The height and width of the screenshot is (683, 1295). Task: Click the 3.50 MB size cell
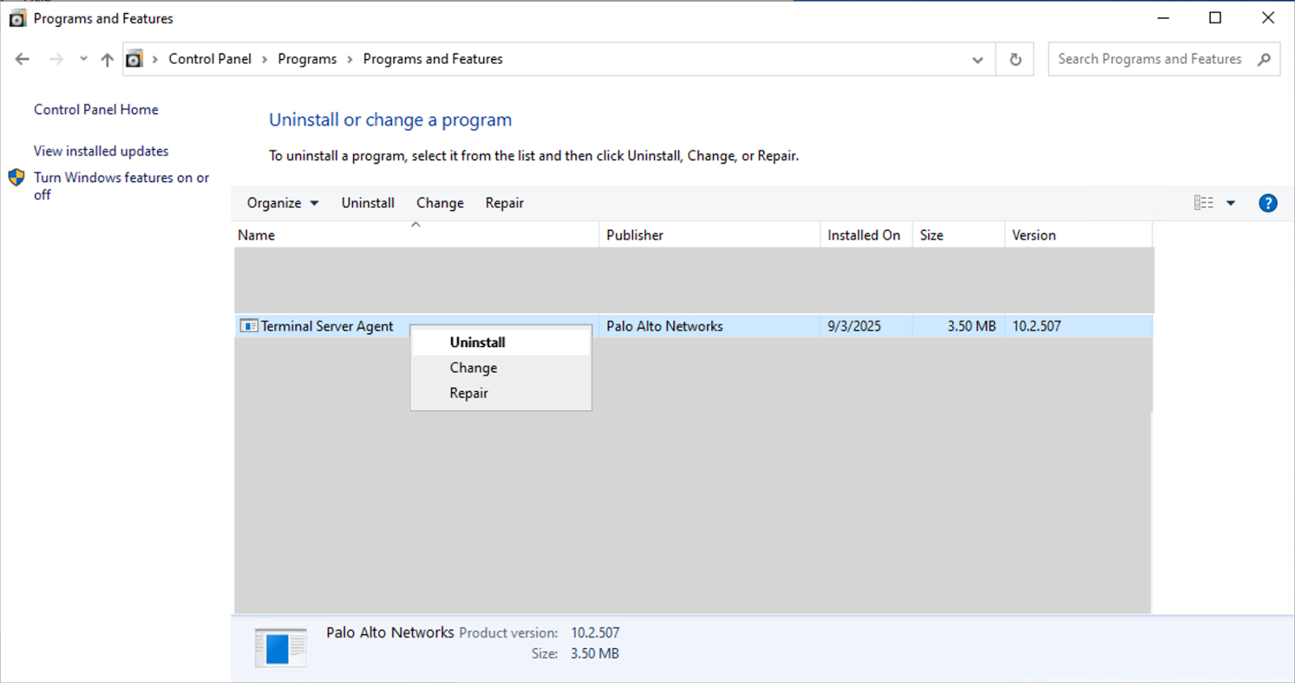point(971,326)
